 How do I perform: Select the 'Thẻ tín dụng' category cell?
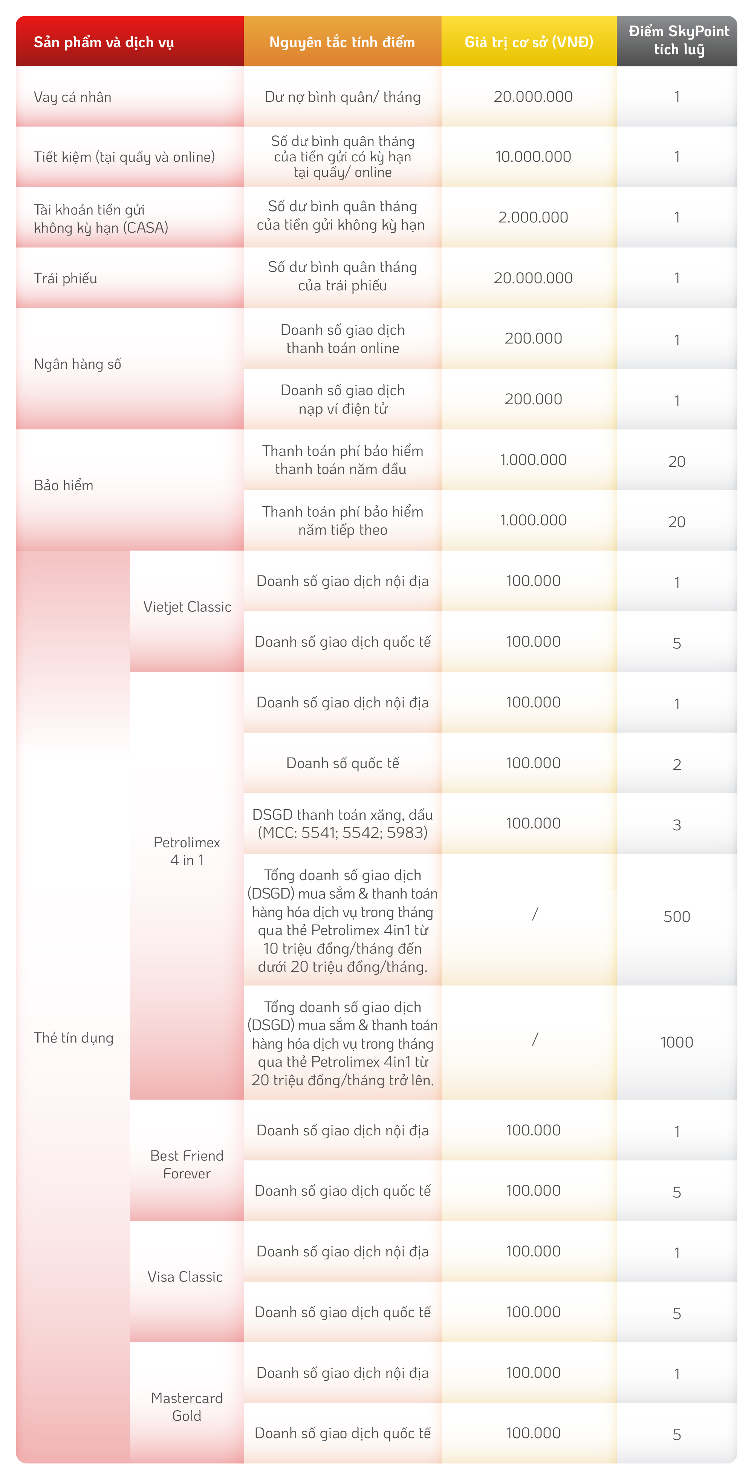pyautogui.click(x=73, y=1006)
